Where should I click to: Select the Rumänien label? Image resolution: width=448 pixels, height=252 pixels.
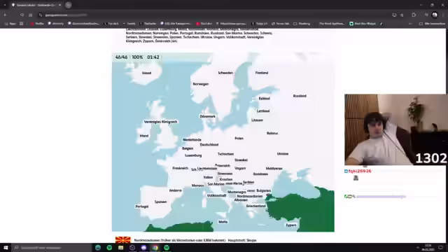click(x=260, y=174)
